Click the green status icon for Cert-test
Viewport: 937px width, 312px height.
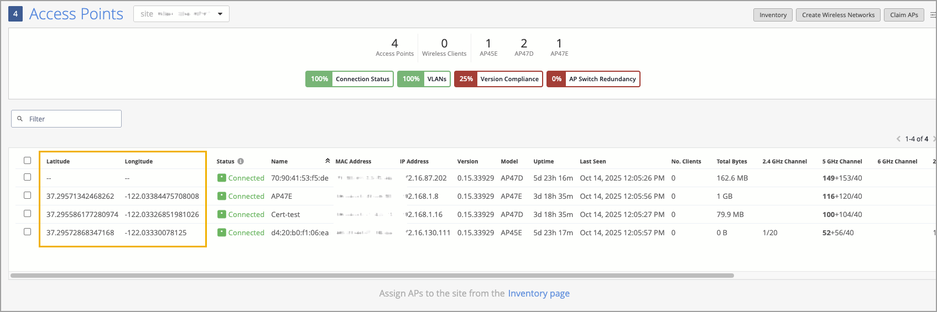[x=222, y=214]
